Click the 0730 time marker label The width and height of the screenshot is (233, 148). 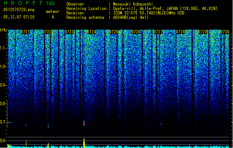tap(225, 32)
